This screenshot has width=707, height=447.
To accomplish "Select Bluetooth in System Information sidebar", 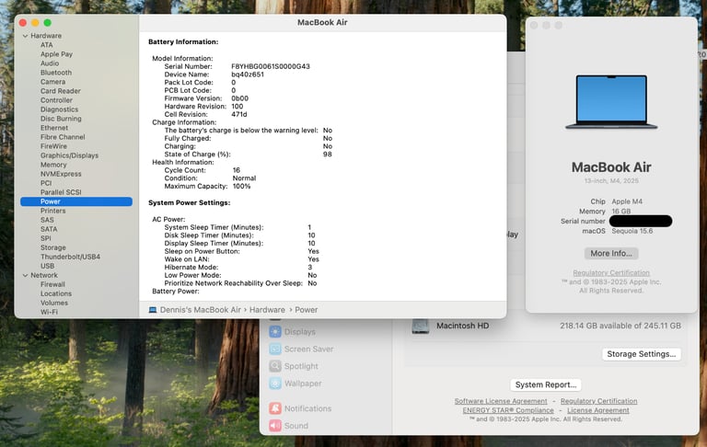I will (x=56, y=73).
